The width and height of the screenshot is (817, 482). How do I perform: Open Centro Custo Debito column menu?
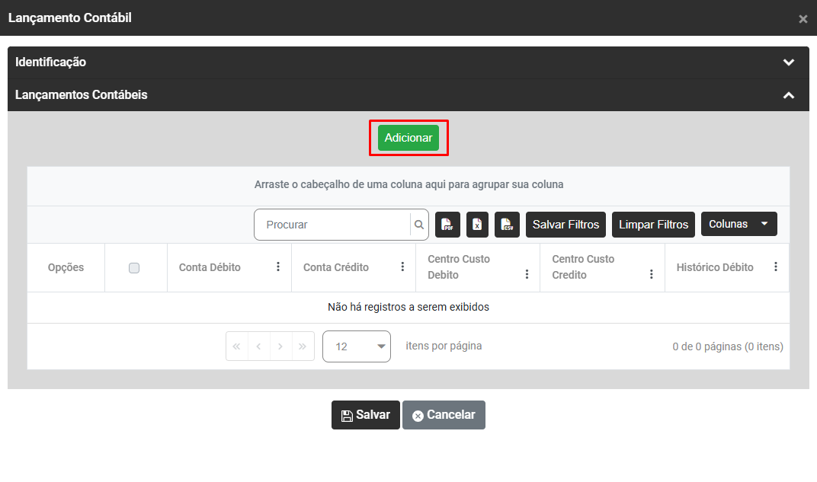click(x=527, y=274)
